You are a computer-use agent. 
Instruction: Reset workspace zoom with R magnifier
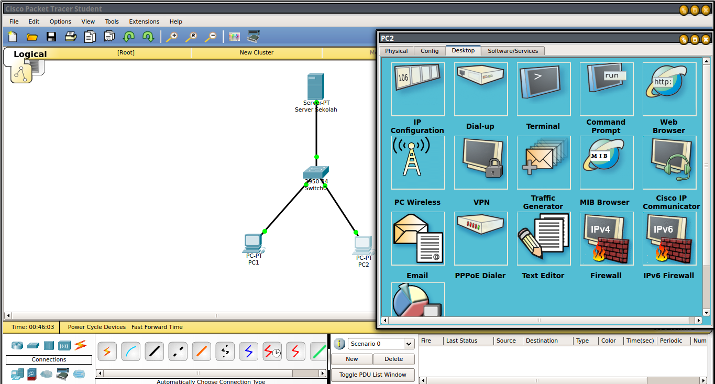(x=191, y=37)
